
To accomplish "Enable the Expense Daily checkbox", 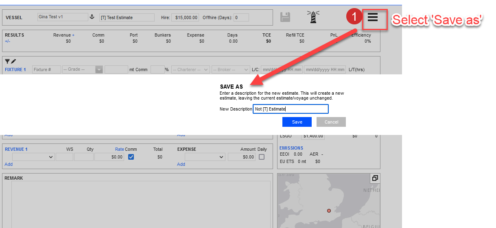I will (x=262, y=157).
